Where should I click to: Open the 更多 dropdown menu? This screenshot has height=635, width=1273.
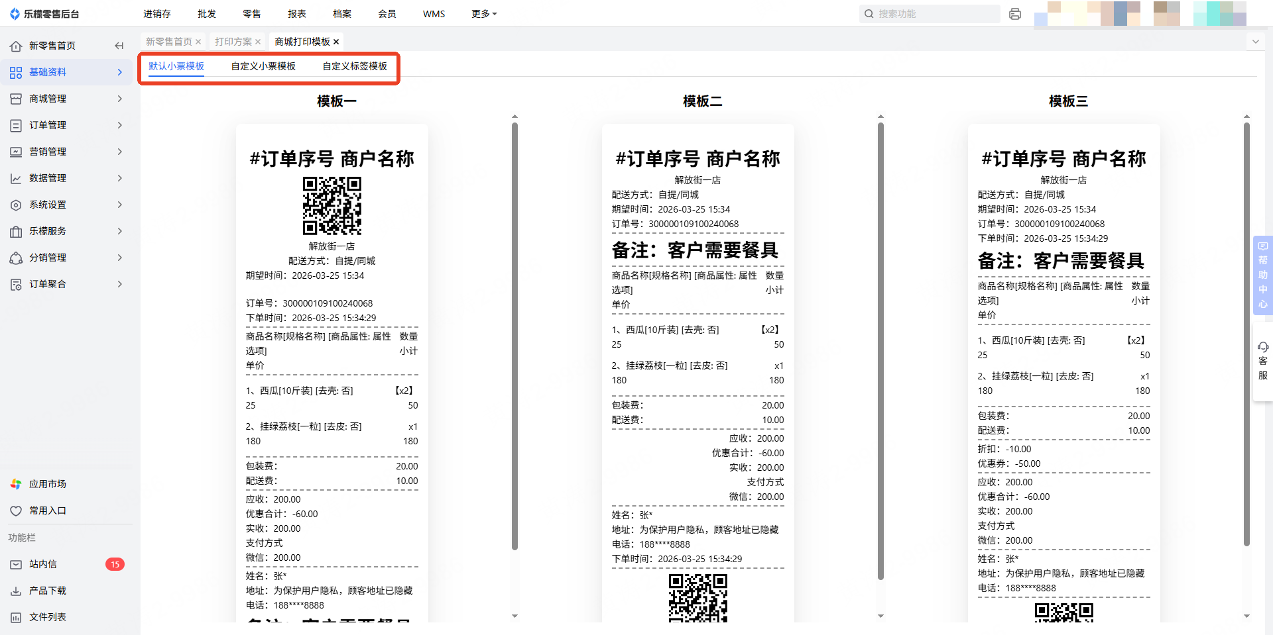point(484,14)
